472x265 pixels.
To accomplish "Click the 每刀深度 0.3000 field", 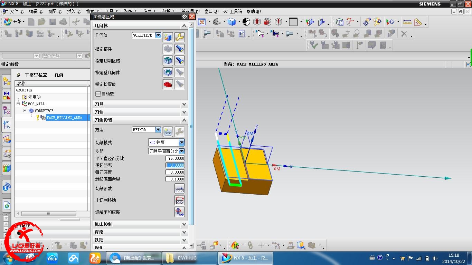I will tap(175, 172).
